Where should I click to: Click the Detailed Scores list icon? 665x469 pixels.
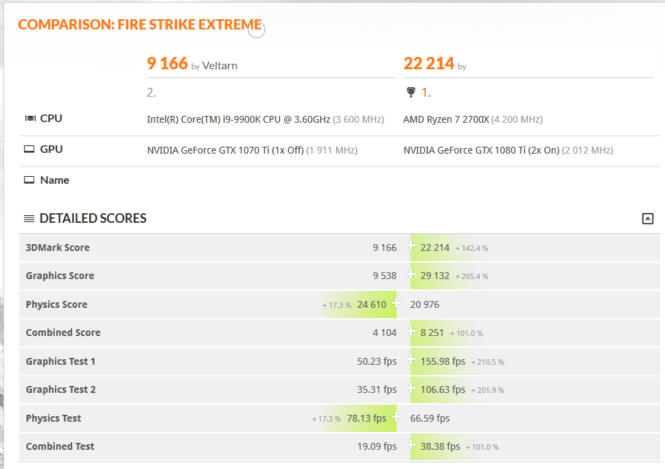click(29, 219)
